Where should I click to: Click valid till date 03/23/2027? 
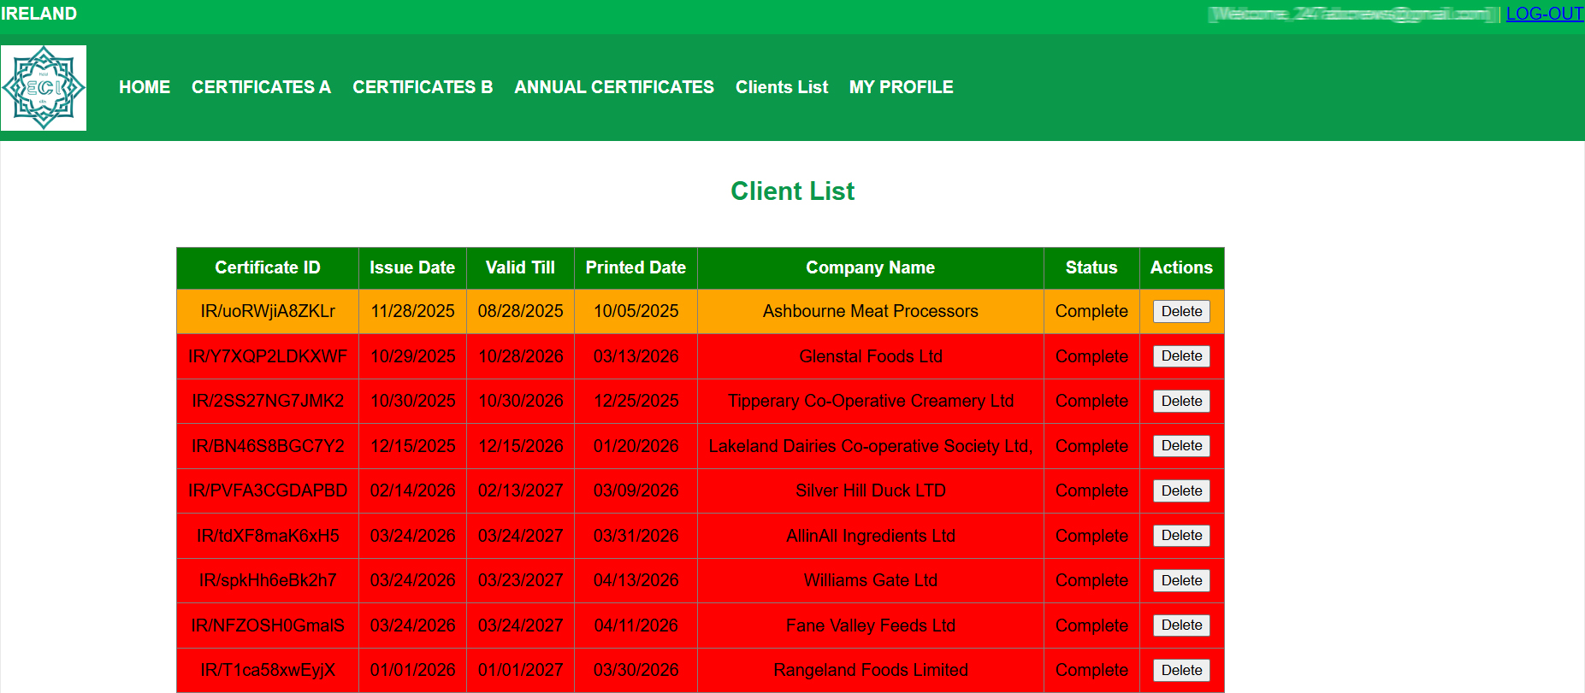(x=520, y=580)
